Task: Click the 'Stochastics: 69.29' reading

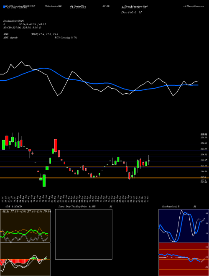Action: point(14,21)
